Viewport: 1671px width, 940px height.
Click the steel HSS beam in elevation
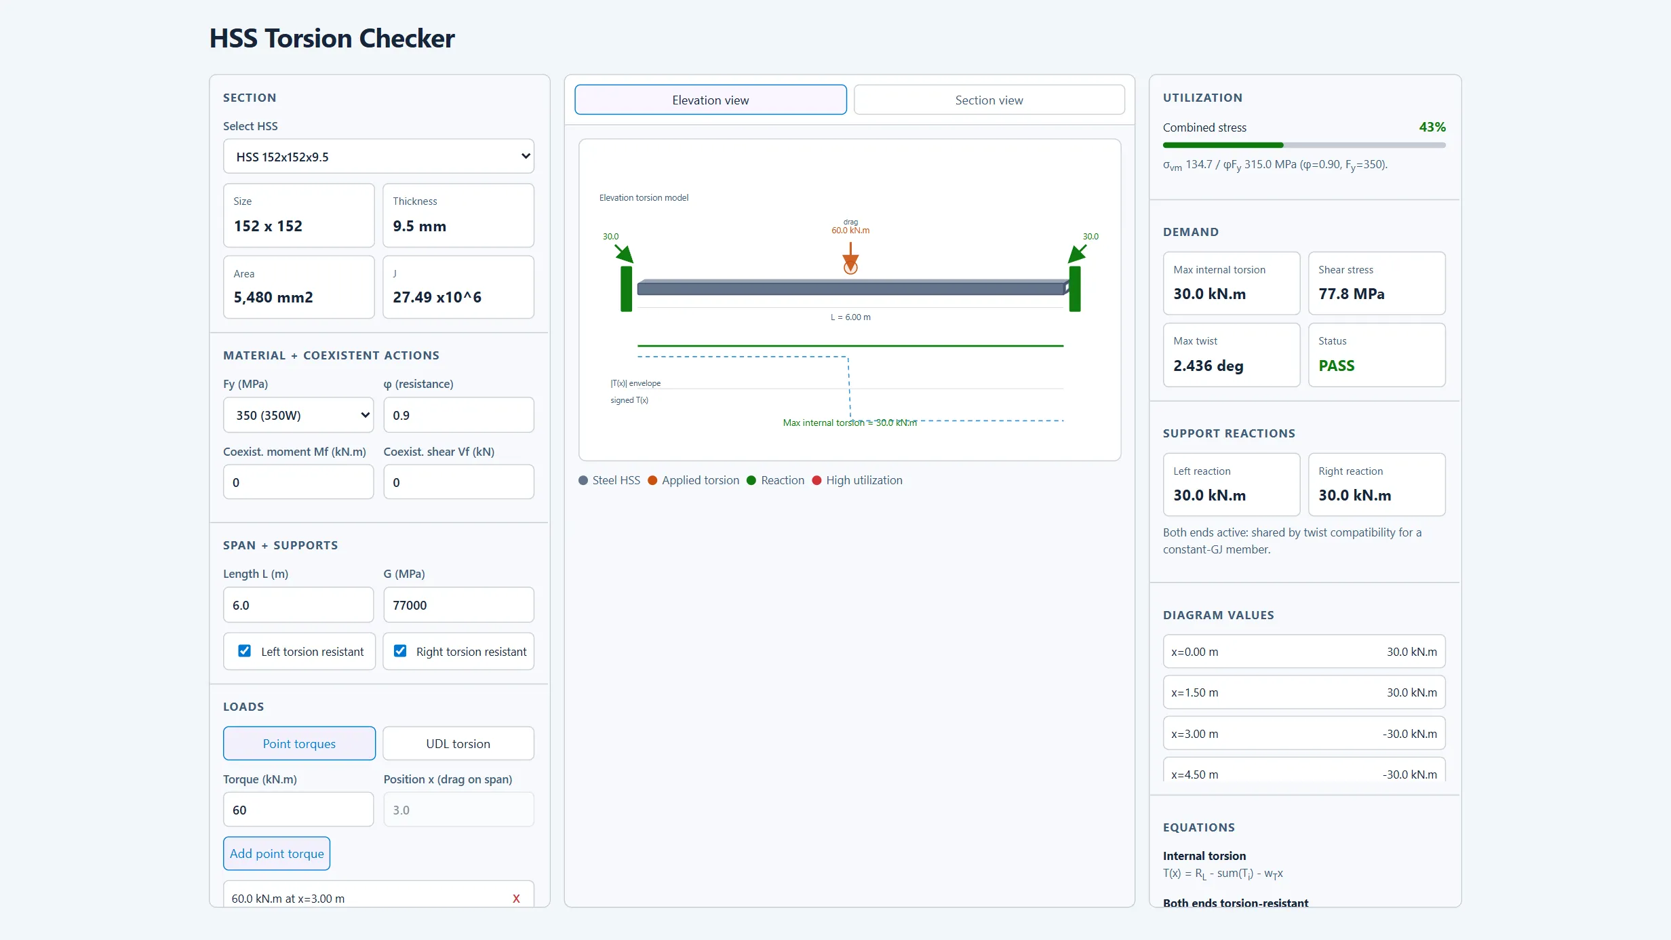click(x=851, y=288)
